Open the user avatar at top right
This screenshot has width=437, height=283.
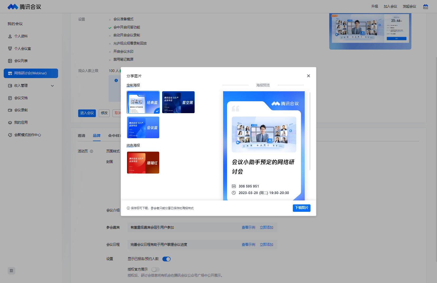[426, 7]
